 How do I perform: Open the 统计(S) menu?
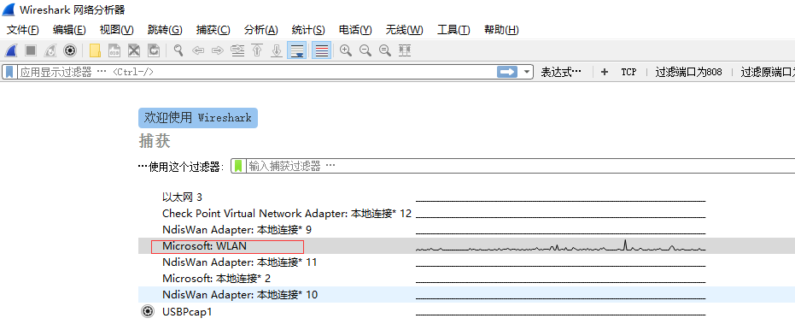[x=308, y=30]
